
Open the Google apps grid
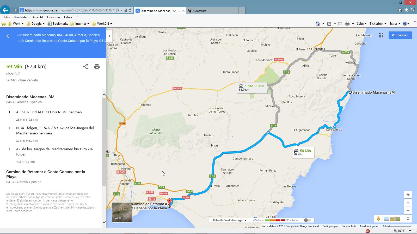(381, 35)
